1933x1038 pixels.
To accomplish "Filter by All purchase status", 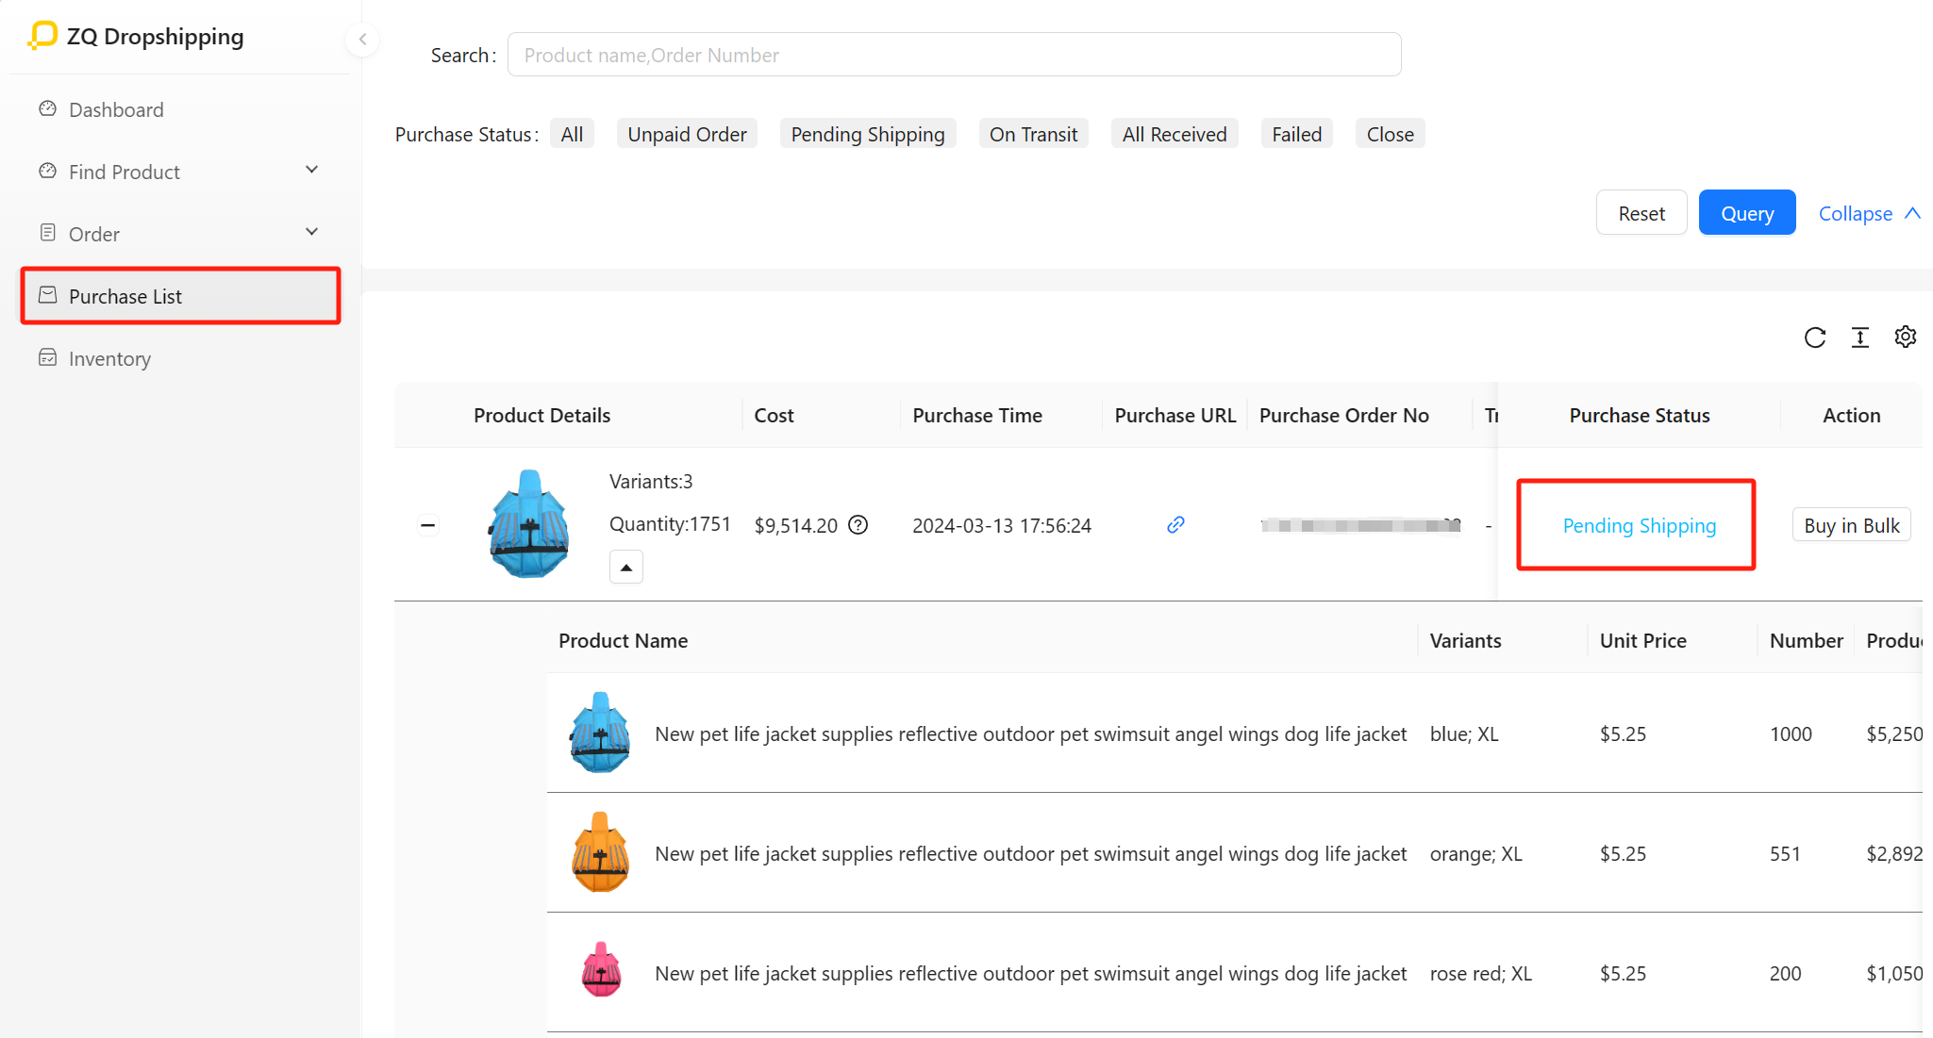I will (572, 134).
